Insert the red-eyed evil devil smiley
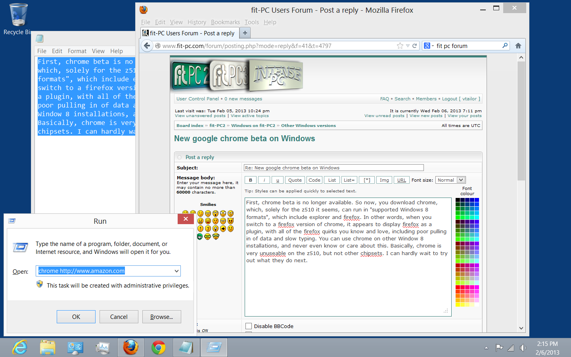This screenshot has height=357, width=571. coord(230,221)
